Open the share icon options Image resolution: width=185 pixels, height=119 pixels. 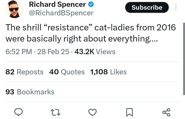[166, 112]
